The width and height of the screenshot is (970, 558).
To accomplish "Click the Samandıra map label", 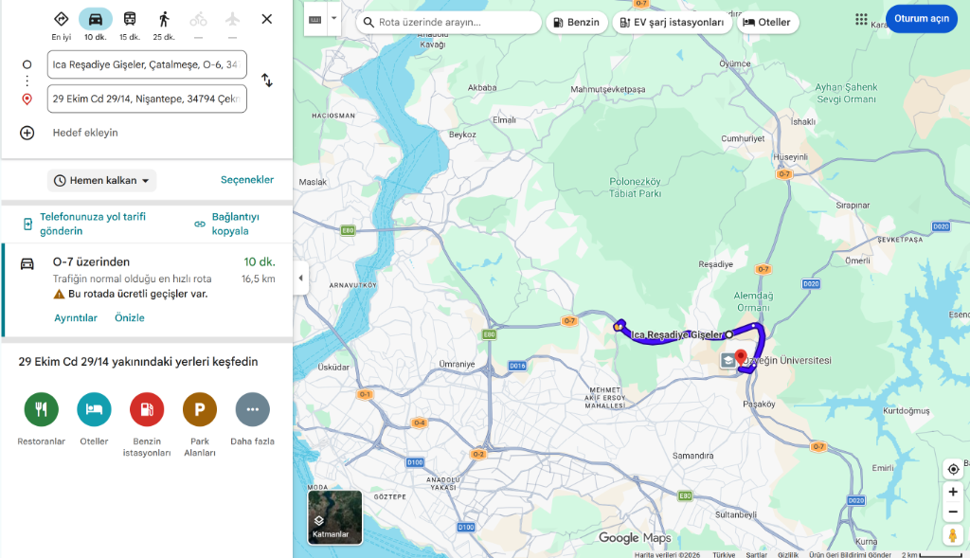I will (692, 456).
